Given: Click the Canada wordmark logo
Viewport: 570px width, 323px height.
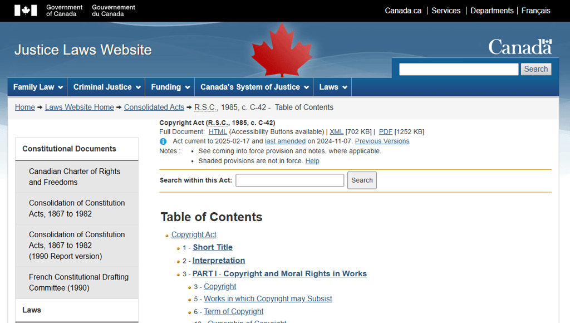Looking at the screenshot, I should (520, 47).
